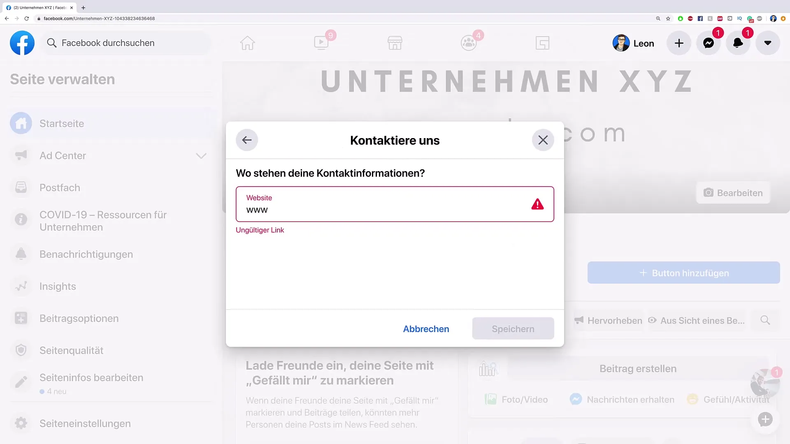Image resolution: width=790 pixels, height=444 pixels.
Task: Click the warning triangle icon in website field
Action: pos(537,204)
